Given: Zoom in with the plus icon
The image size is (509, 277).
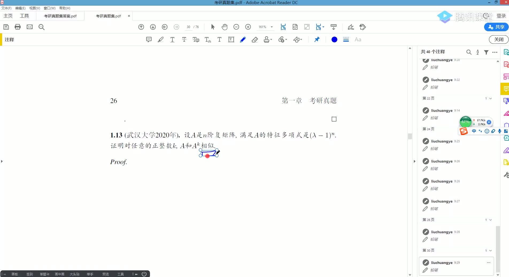Looking at the screenshot, I should click(x=248, y=27).
